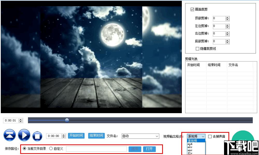Click the 0:00:00 clip time field
This screenshot has height=155, width=259.
54,136
